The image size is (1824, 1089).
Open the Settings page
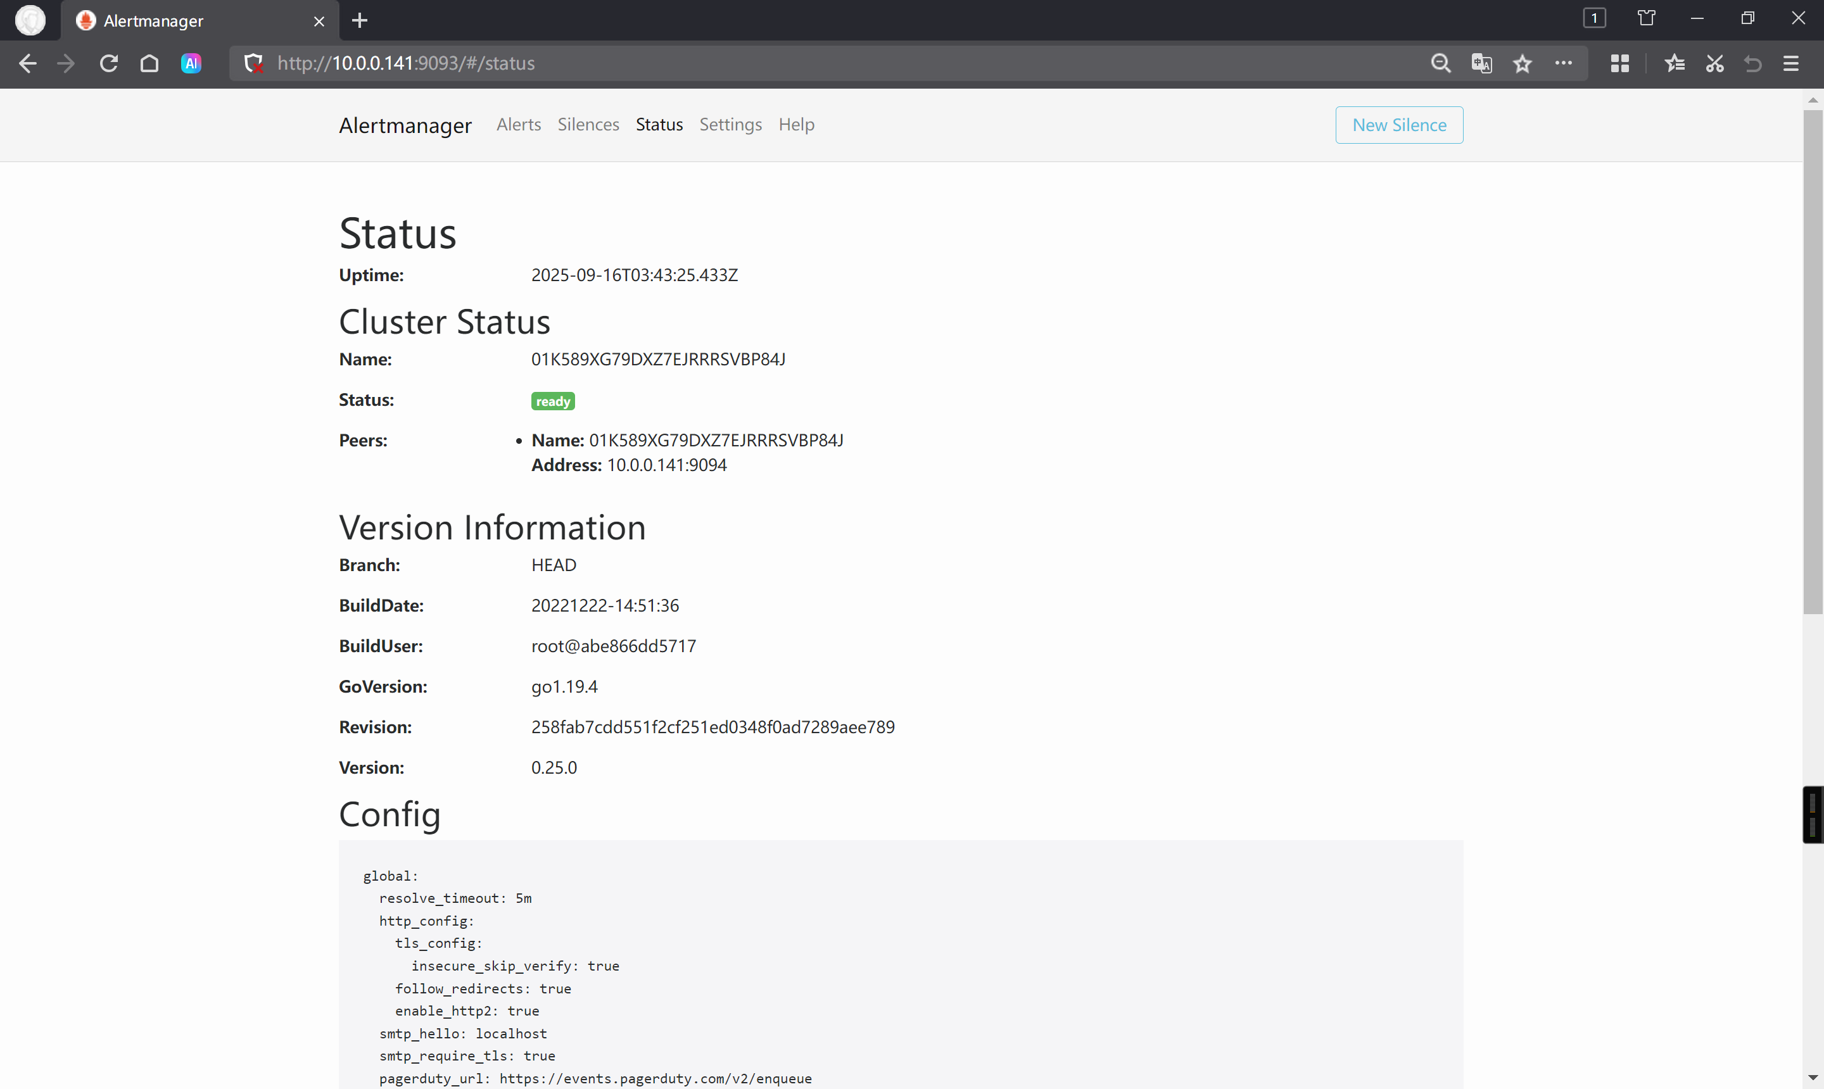click(x=730, y=125)
